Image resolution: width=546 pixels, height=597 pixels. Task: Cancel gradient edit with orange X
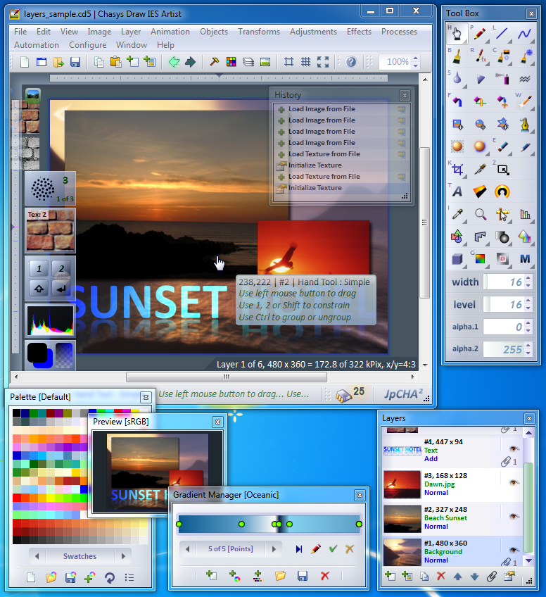(x=349, y=549)
